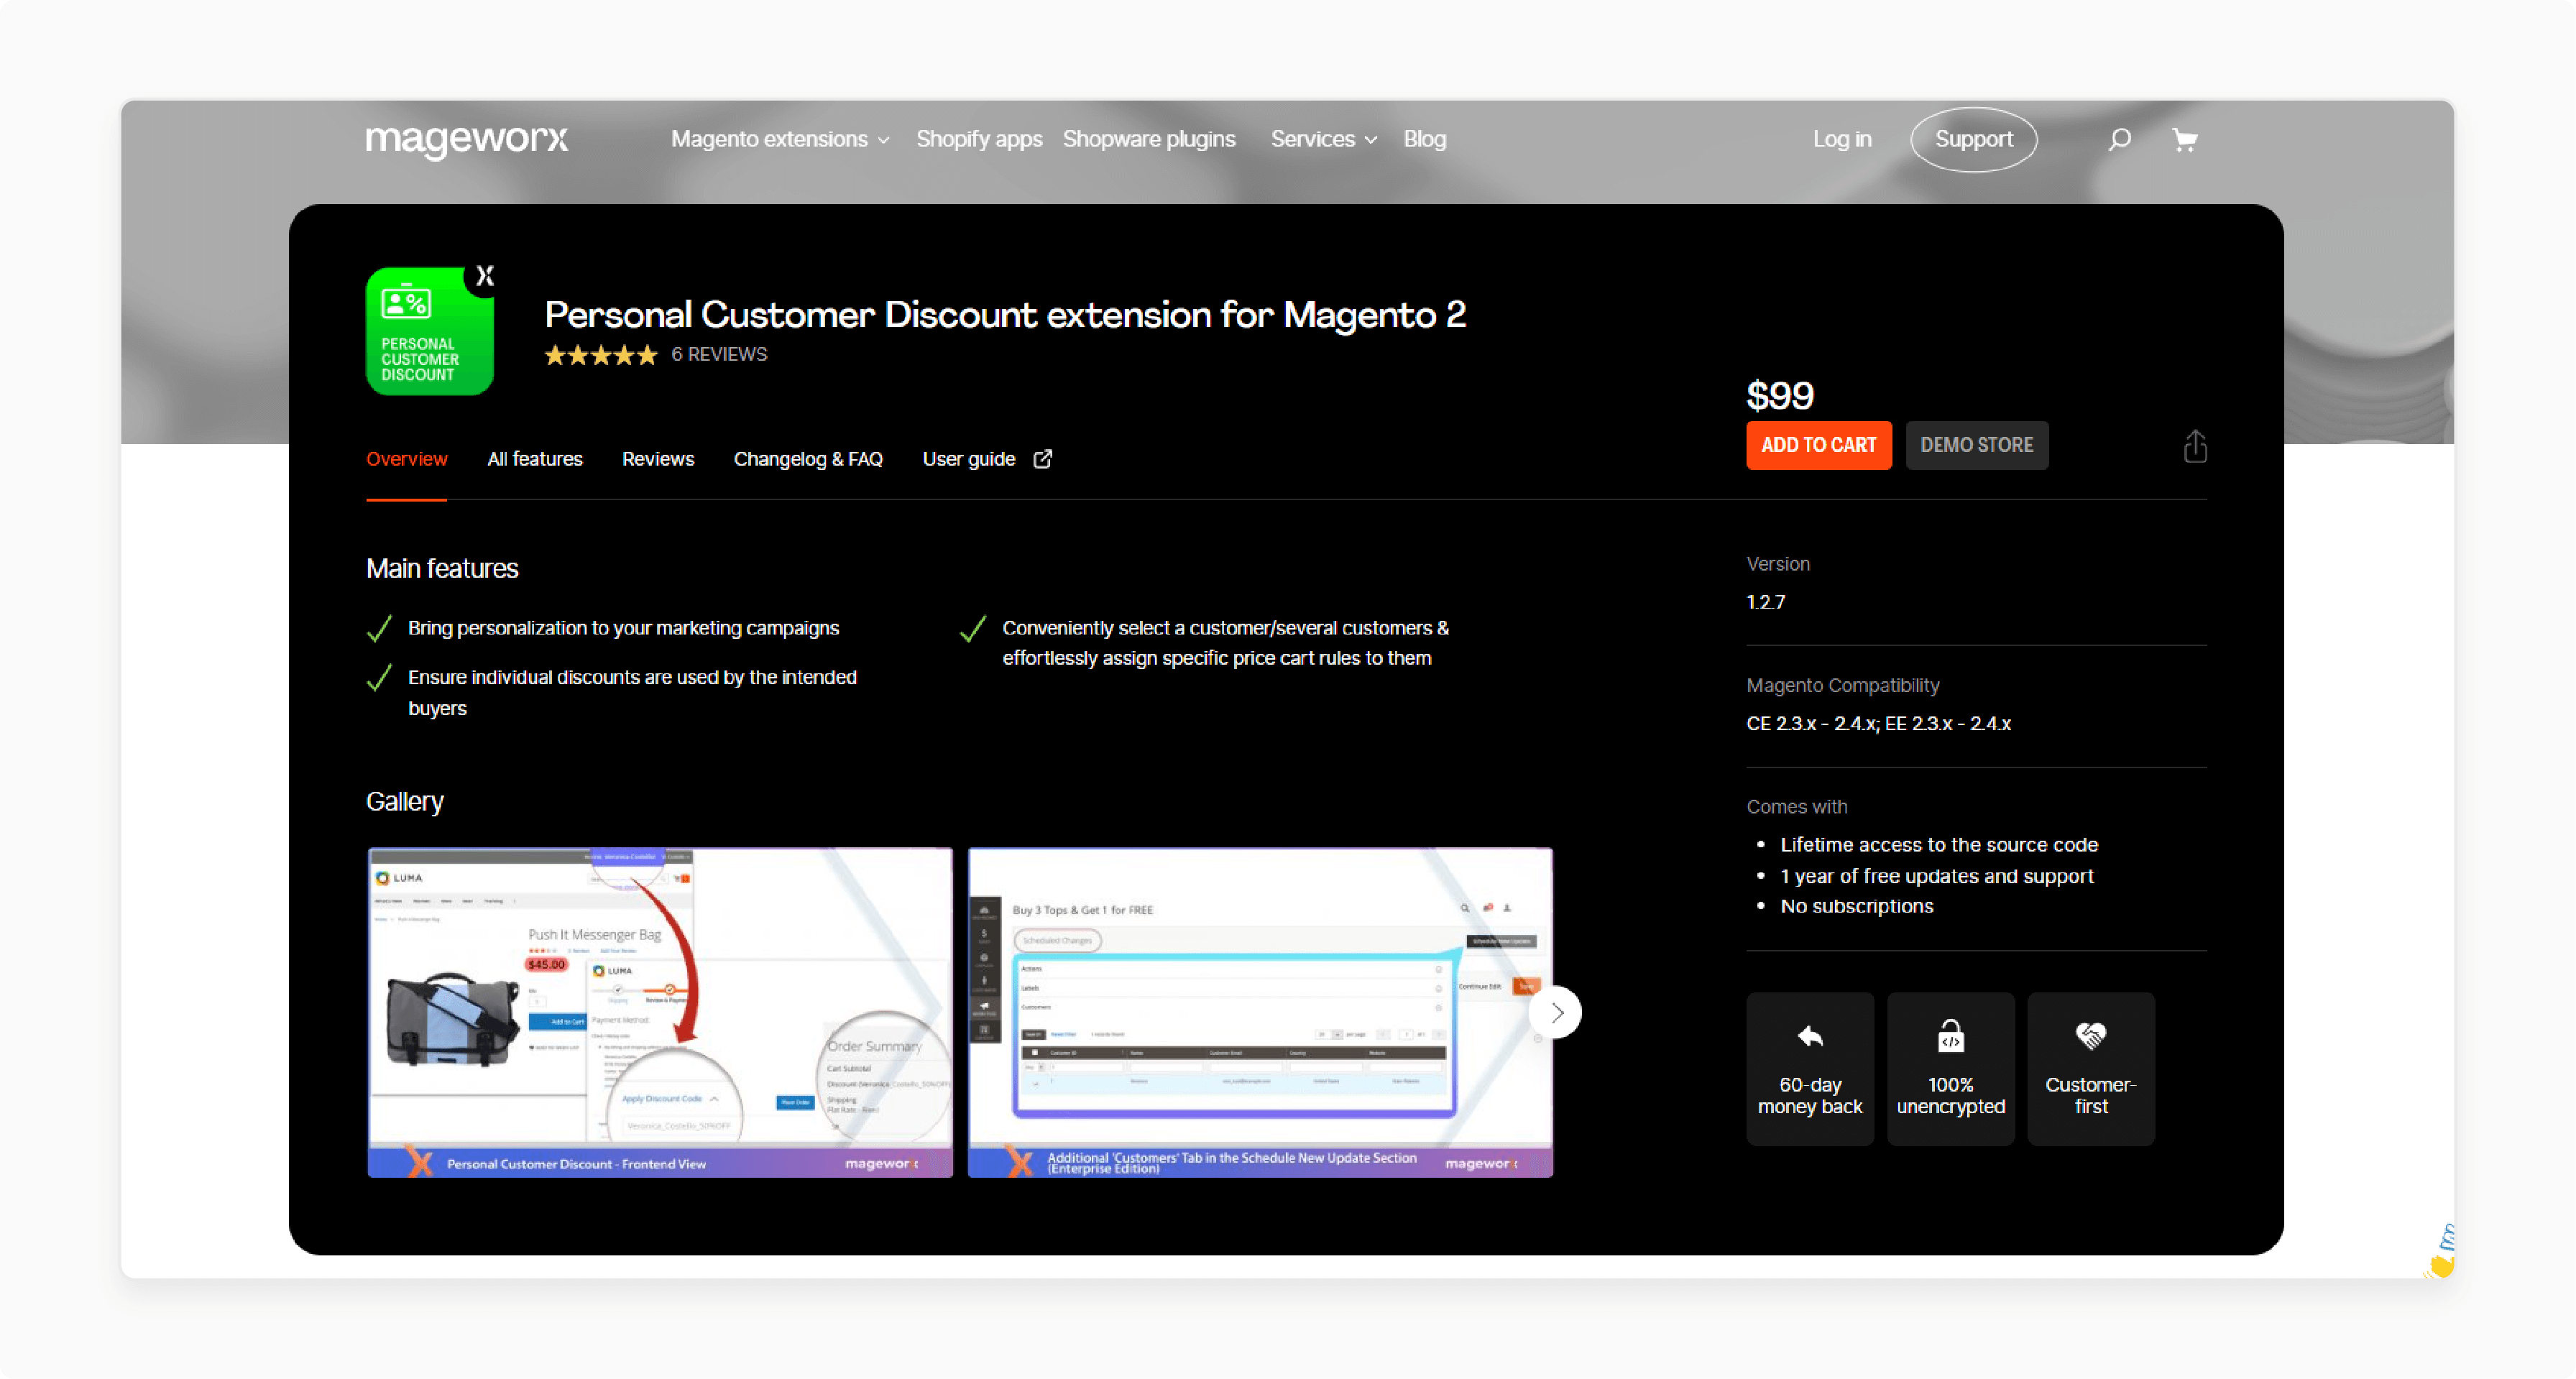Expand the Magento extensions dropdown
The height and width of the screenshot is (1379, 2576).
coord(780,140)
